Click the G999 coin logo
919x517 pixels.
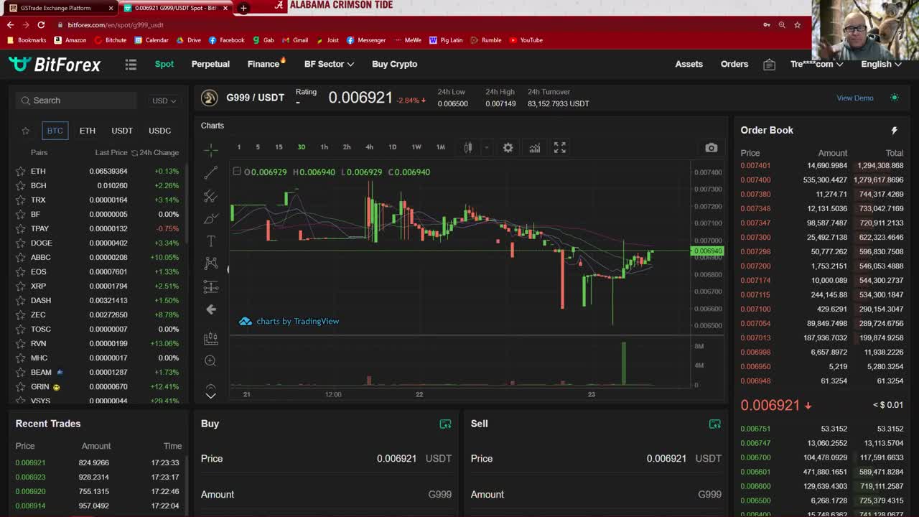click(x=209, y=98)
